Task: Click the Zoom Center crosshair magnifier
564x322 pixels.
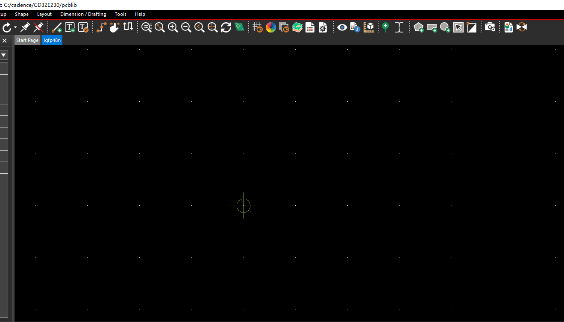Action: tap(213, 27)
